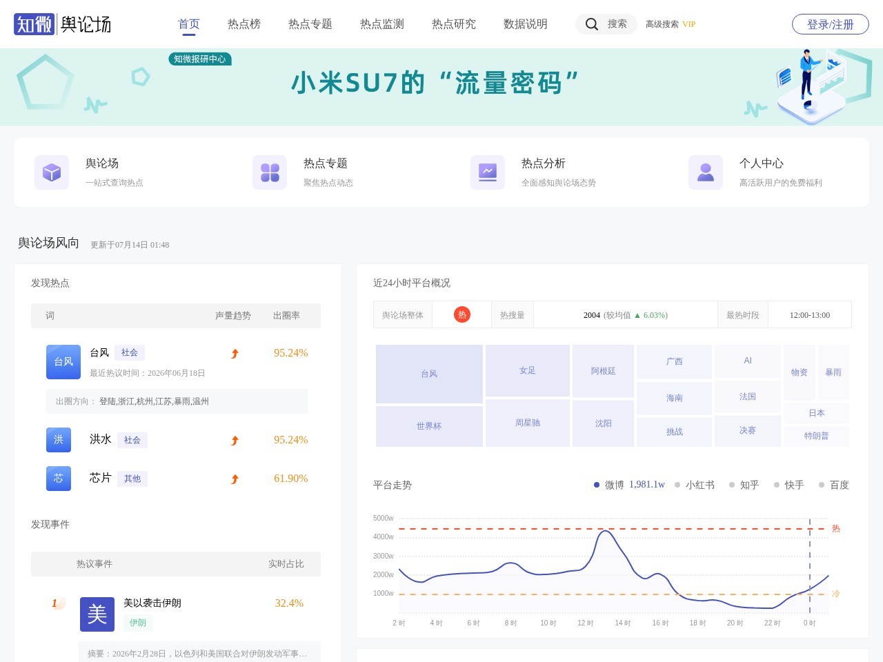Image resolution: width=883 pixels, height=662 pixels.
Task: Click the 知微舆论场 logo
Action: point(63,24)
